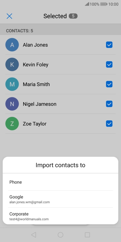Screen dimensions: 121x242
Task: Tap Alan Jones's avatar circle A
Action: click(x=12, y=45)
